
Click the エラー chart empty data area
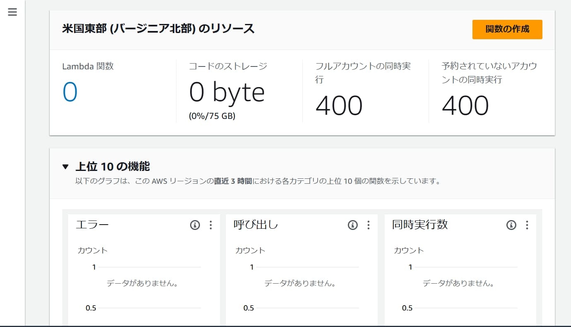coord(142,284)
